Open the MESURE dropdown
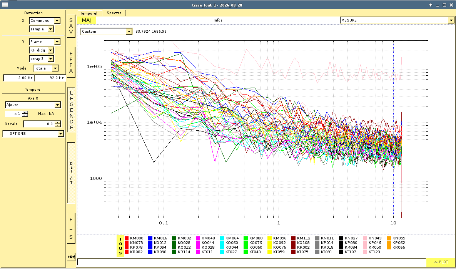This screenshot has height=269, width=456. tap(397, 20)
